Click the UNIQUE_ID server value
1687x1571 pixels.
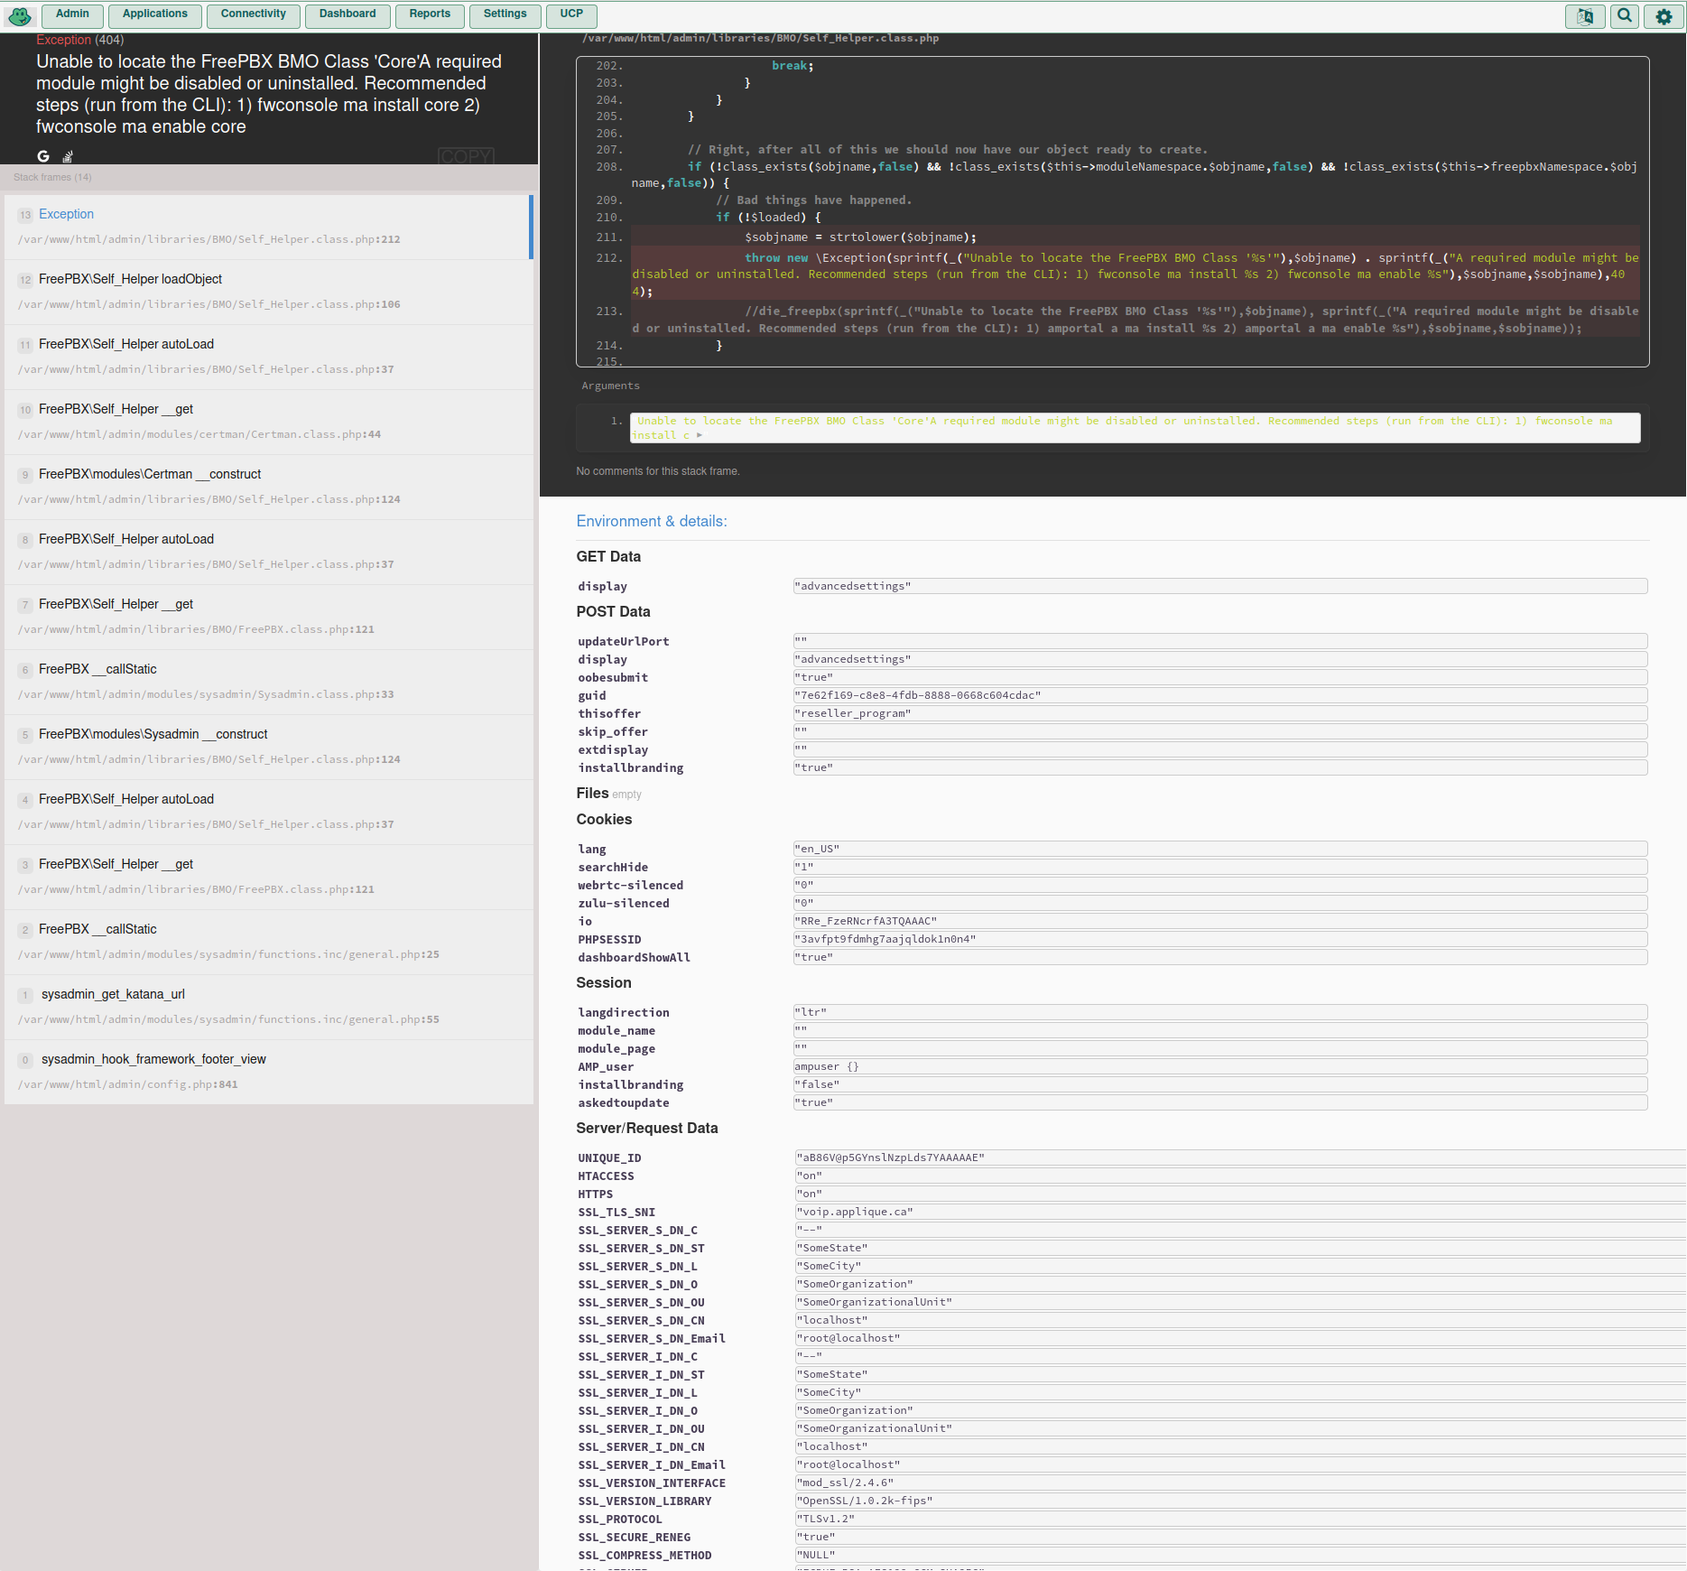(x=1240, y=1157)
